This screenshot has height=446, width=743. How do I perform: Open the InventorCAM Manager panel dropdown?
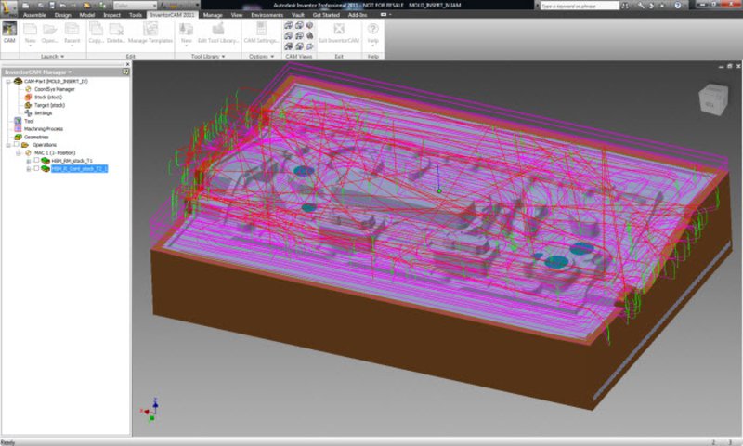70,72
